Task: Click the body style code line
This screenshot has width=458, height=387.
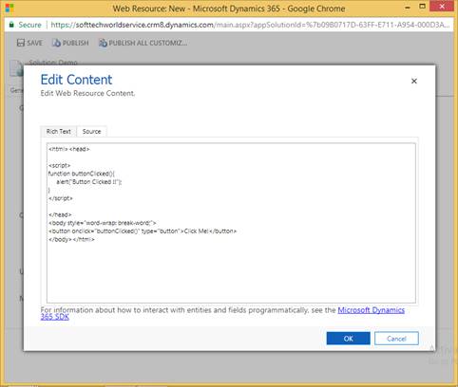Action: [103, 223]
